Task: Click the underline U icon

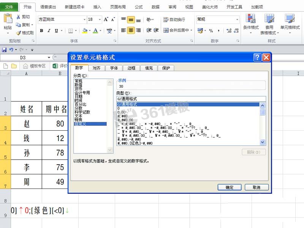Action: [56, 30]
